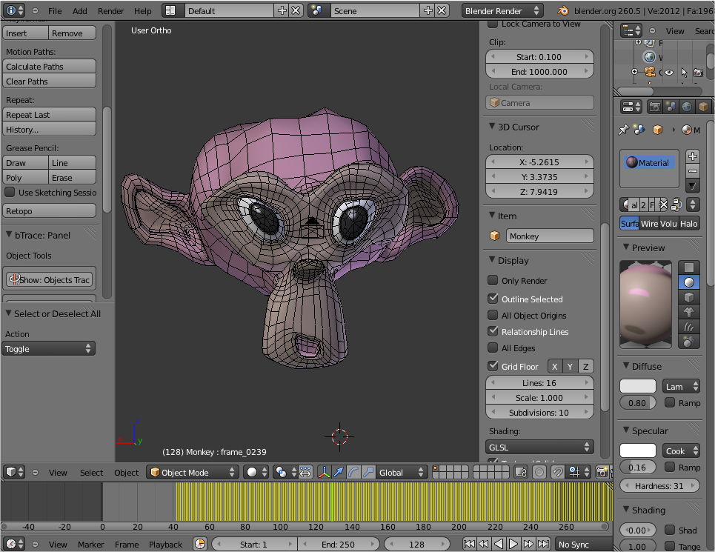The image size is (715, 552).
Task: Open the Render properties camera tab
Action: point(655,107)
